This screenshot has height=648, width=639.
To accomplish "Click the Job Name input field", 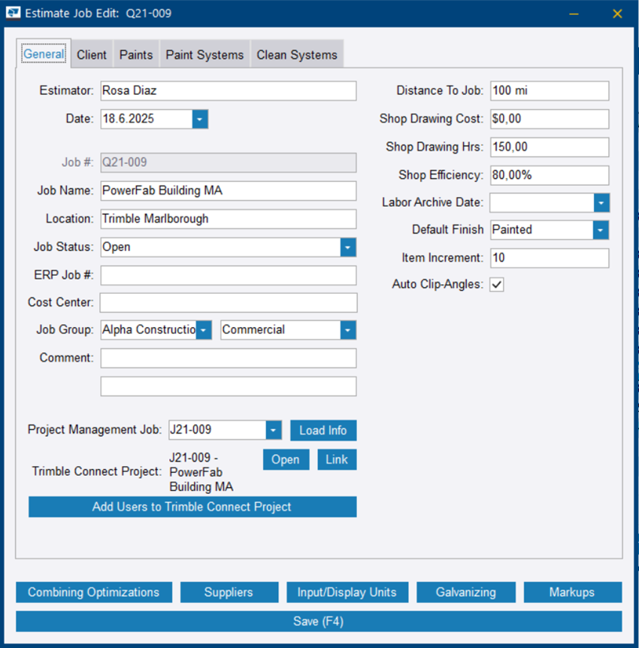I will click(228, 191).
